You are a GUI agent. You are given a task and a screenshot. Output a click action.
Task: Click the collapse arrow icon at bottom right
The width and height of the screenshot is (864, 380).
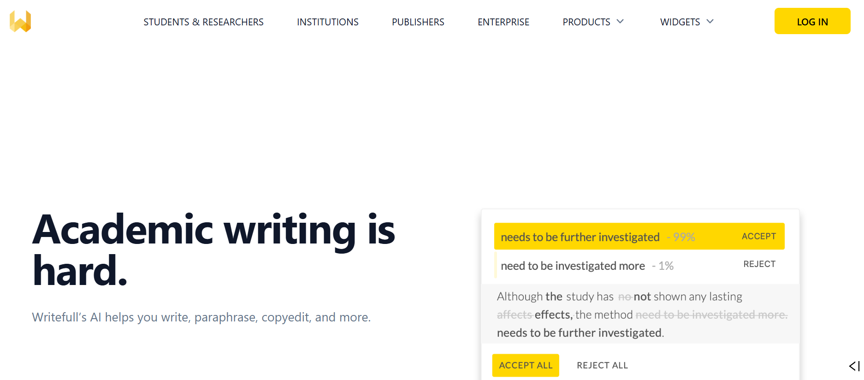tap(854, 366)
